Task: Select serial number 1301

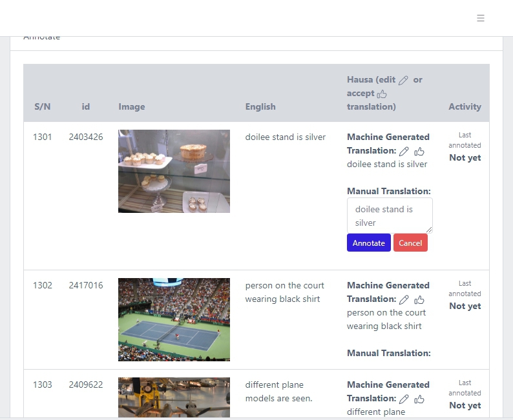Action: [43, 137]
